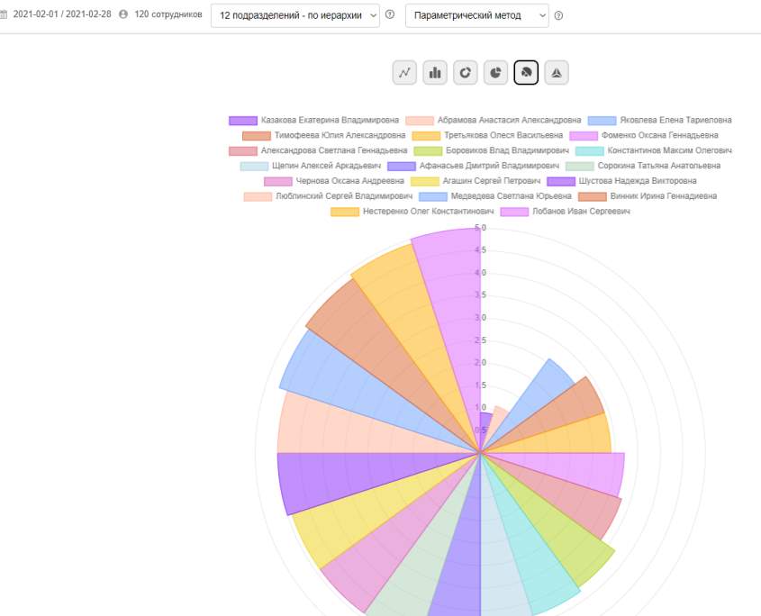The height and width of the screenshot is (616, 761).
Task: Toggle Тимофеева Юлия Александровна legend entry
Action: pyautogui.click(x=323, y=135)
